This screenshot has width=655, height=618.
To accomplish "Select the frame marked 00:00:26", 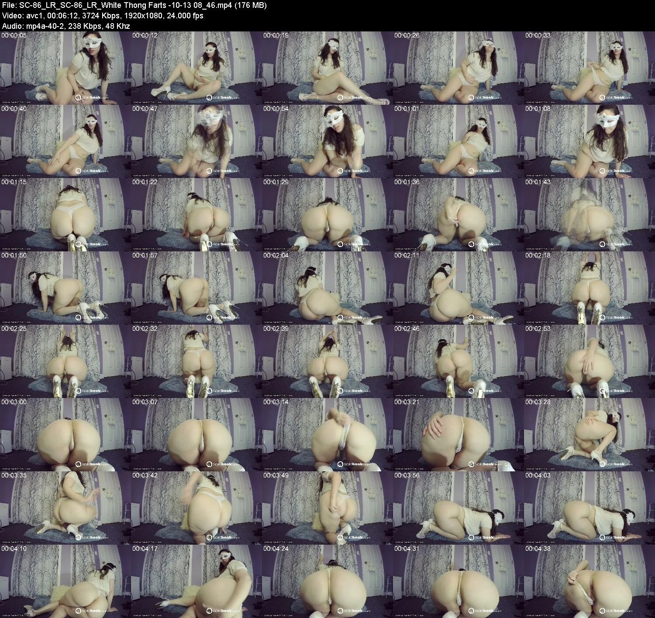I will pyautogui.click(x=458, y=68).
